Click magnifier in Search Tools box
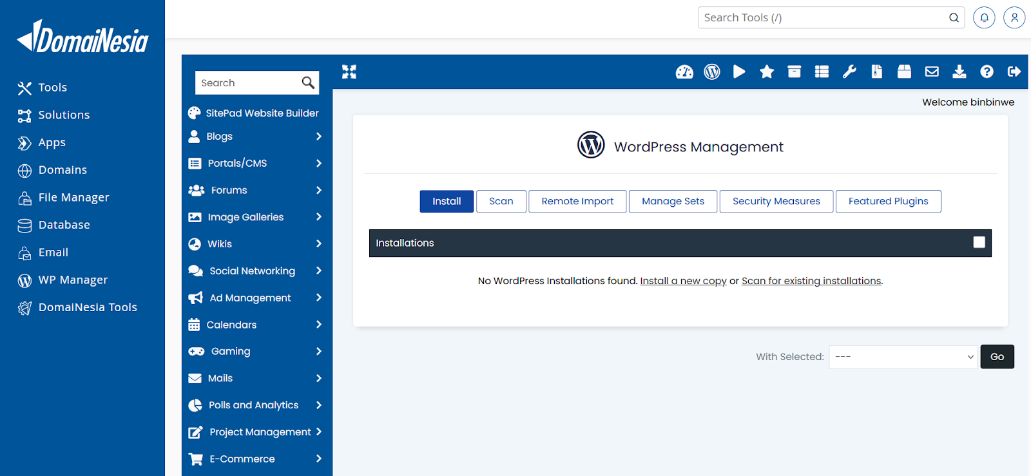This screenshot has height=476, width=1031. tap(954, 17)
